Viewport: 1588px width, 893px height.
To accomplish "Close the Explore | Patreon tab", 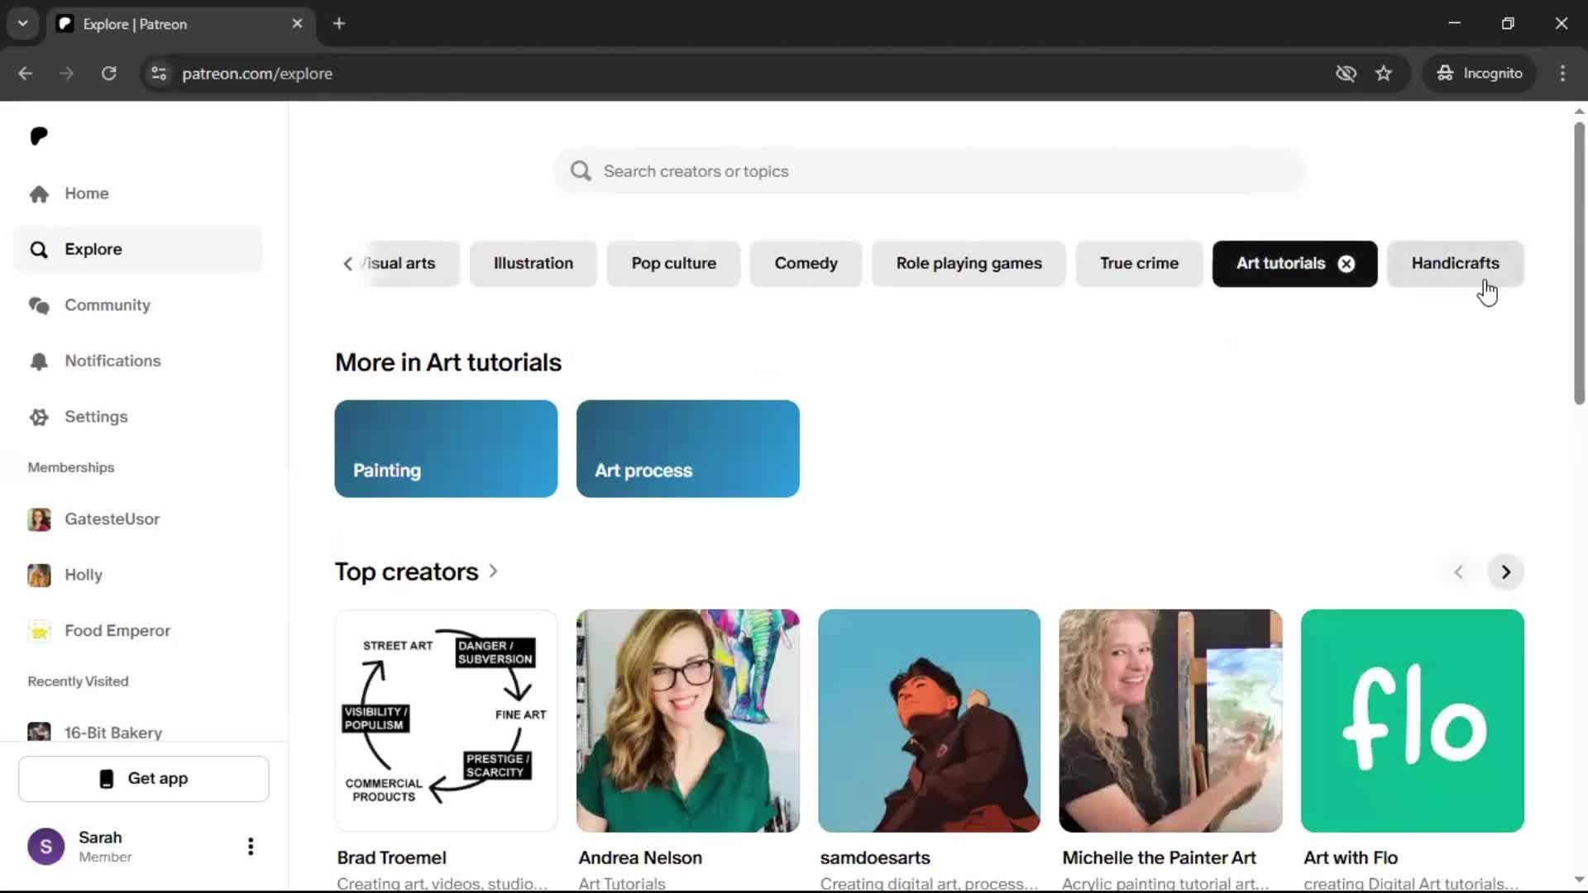I will [297, 23].
